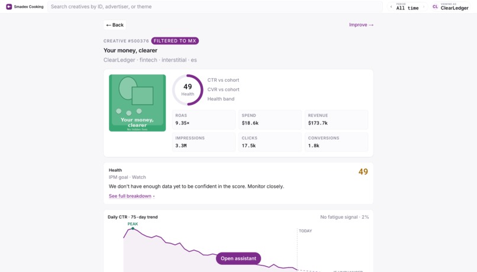Open the All time period selector
This screenshot has height=272, width=477.
pos(407,7)
